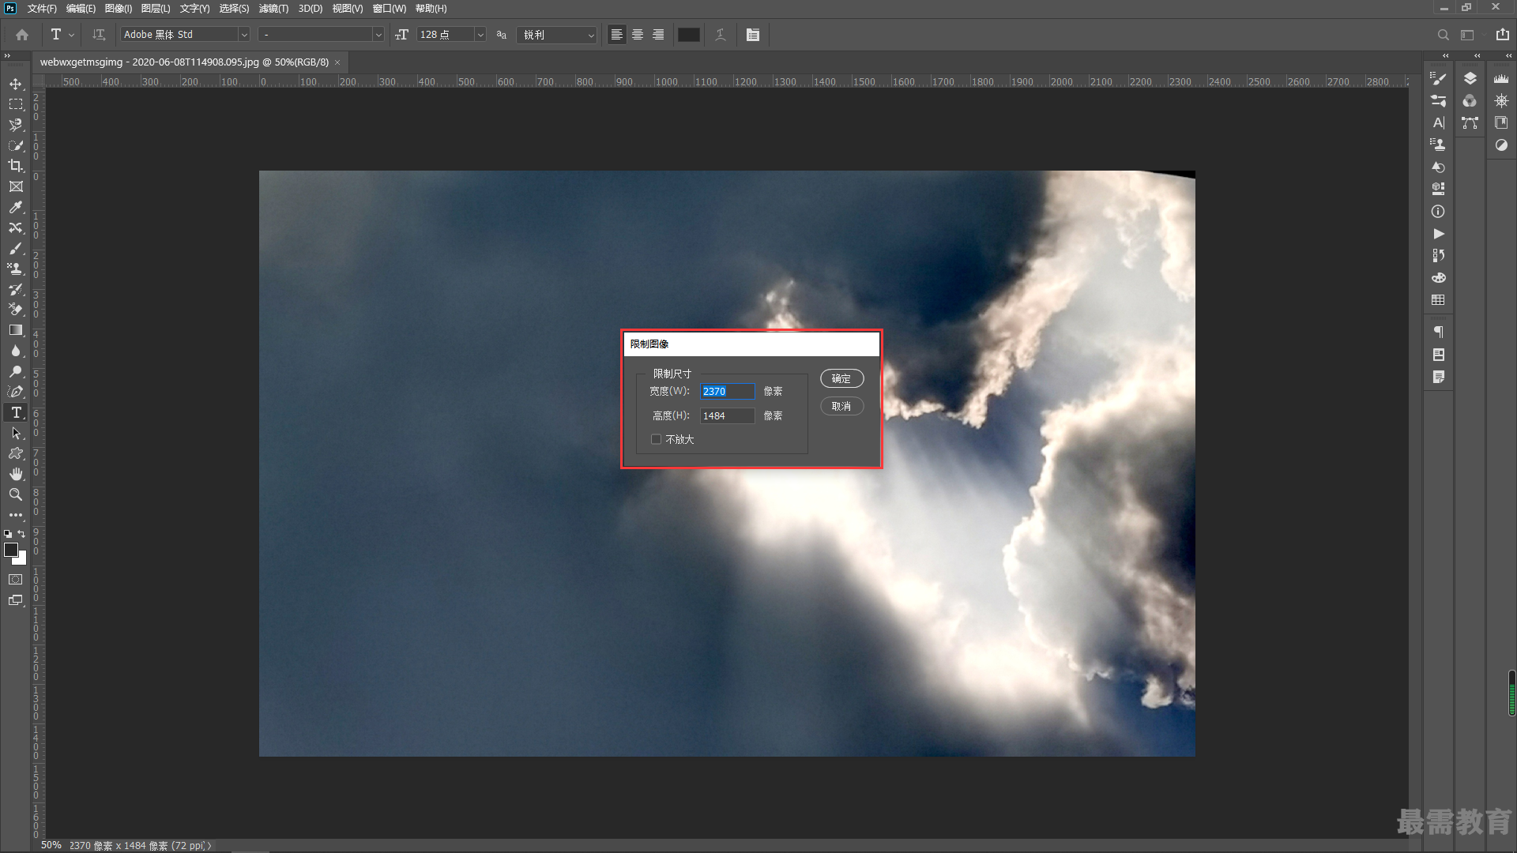Click the 取消 button
Viewport: 1517px width, 853px height.
pyautogui.click(x=841, y=406)
